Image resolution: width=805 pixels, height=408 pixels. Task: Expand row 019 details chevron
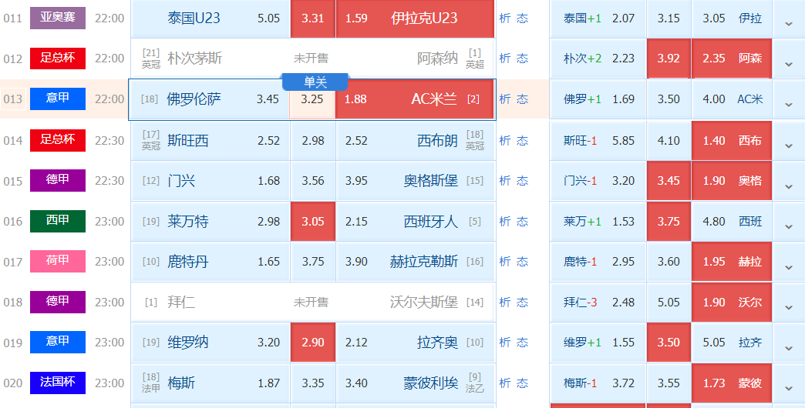789,349
